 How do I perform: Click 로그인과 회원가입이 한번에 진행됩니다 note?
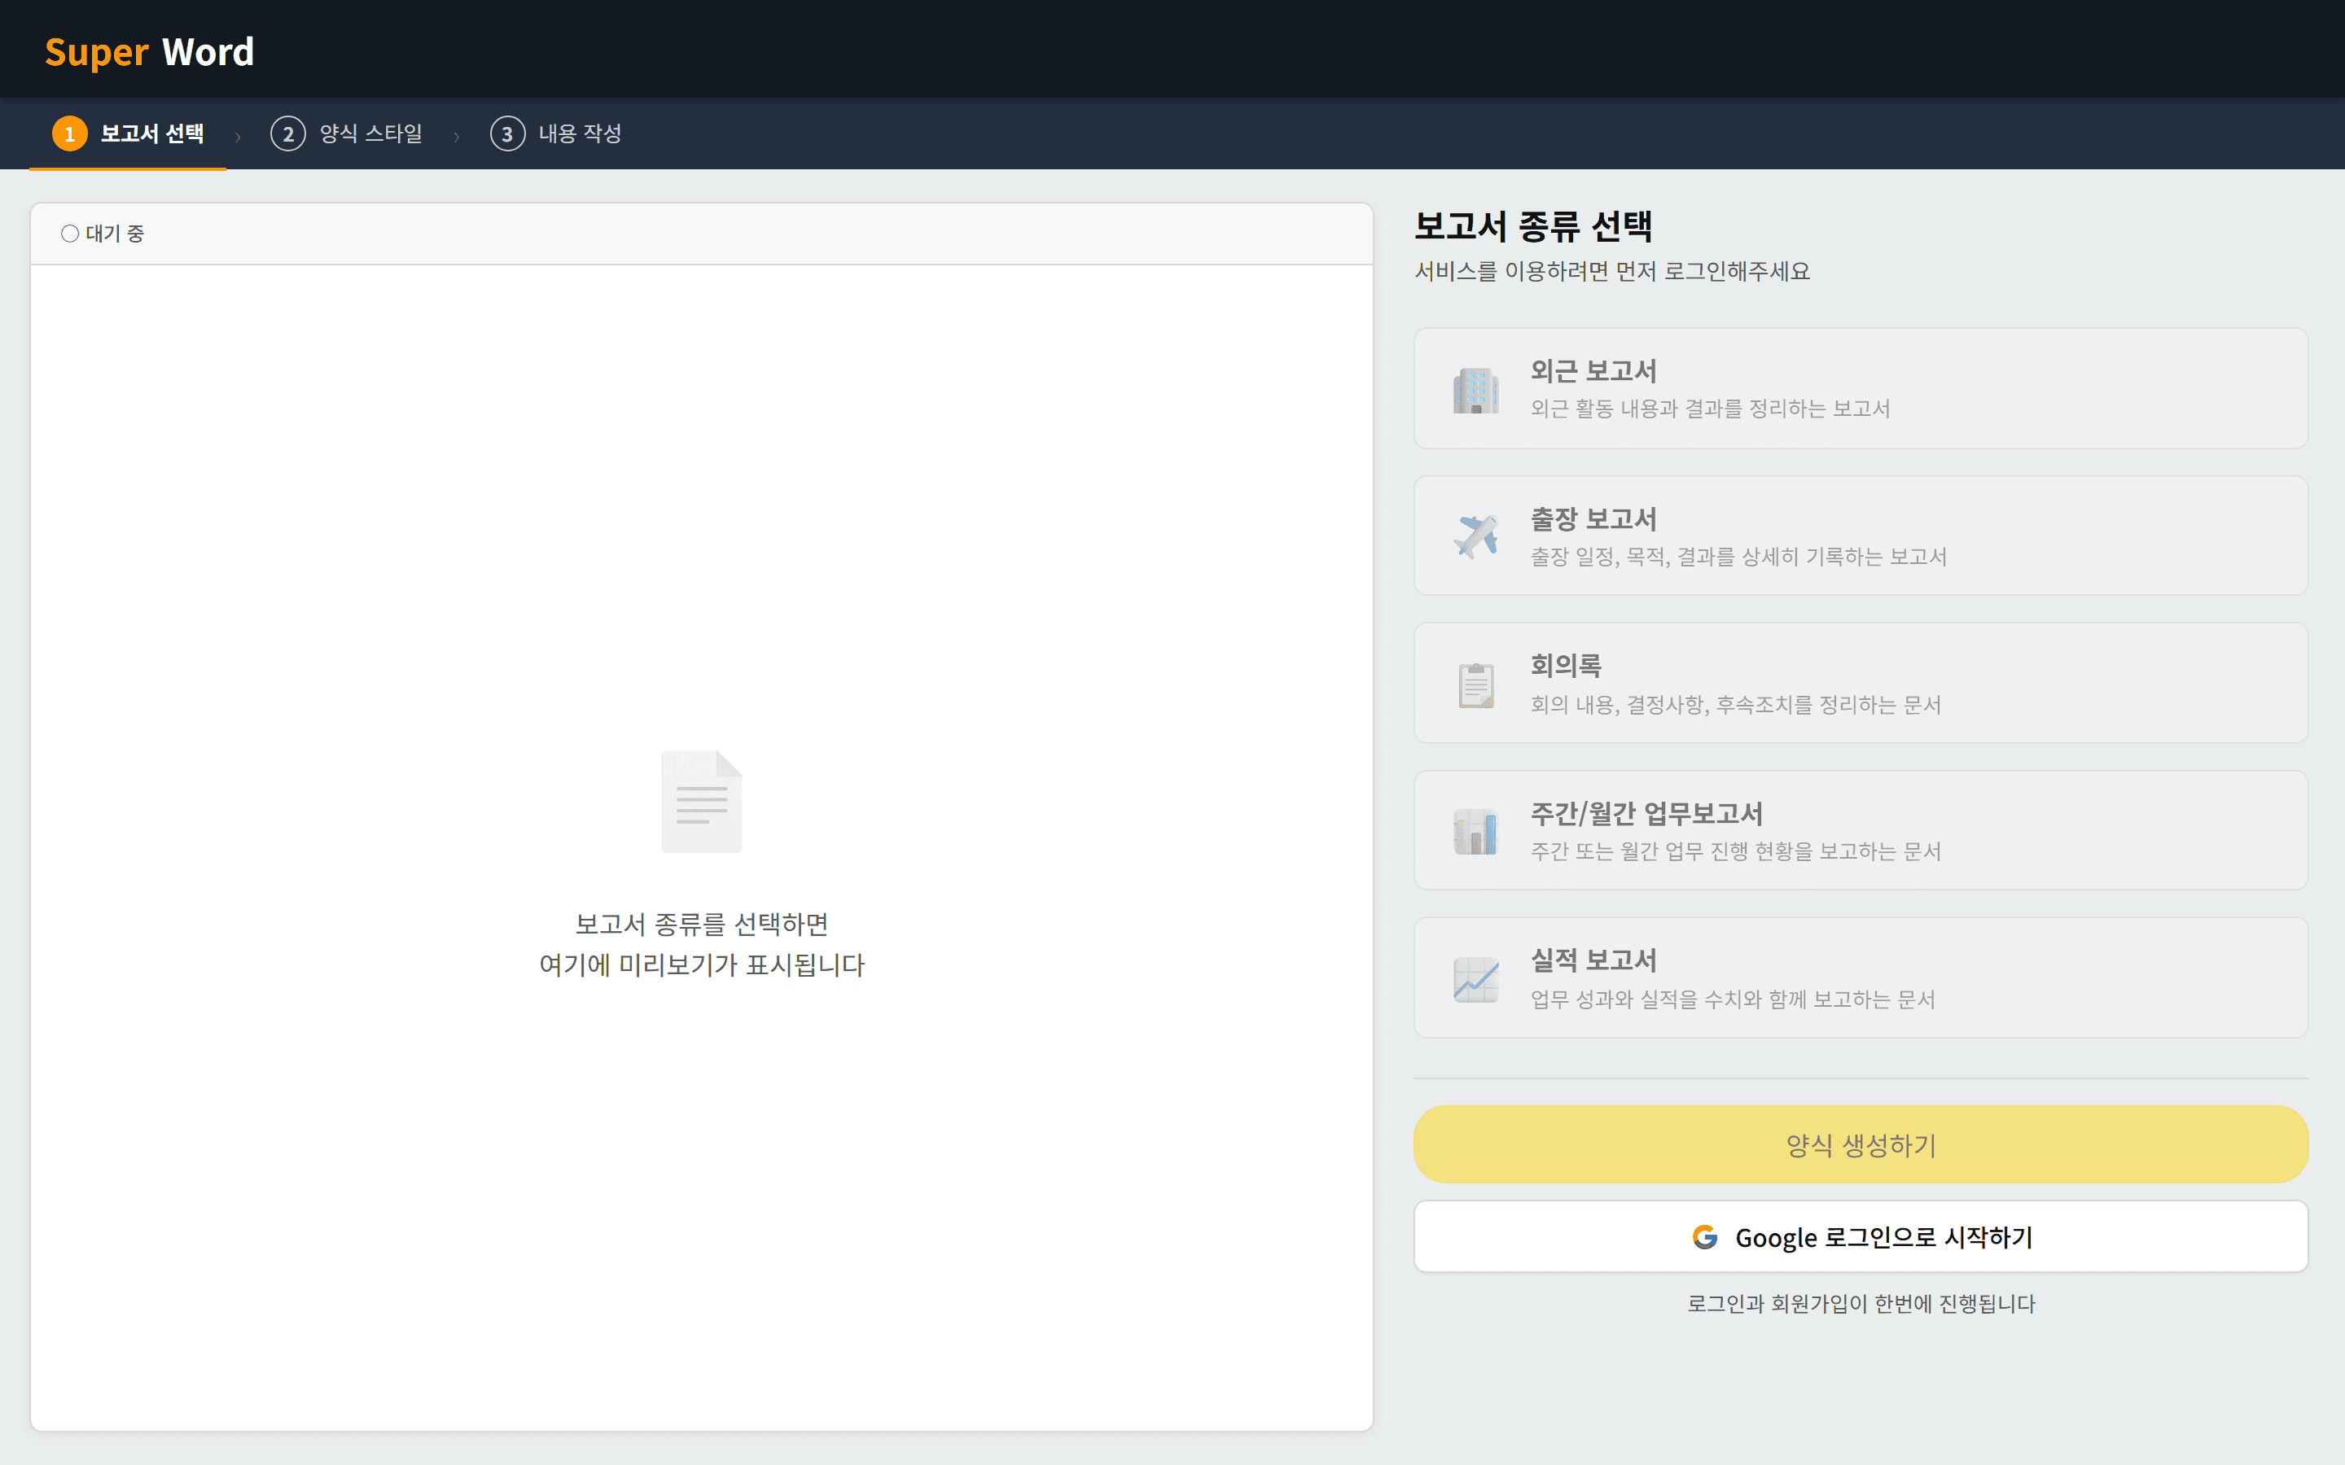(x=1861, y=1304)
